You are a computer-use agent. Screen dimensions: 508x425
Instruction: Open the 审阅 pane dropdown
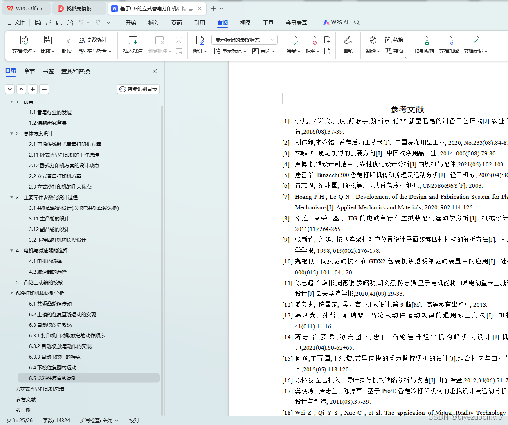[264, 51]
